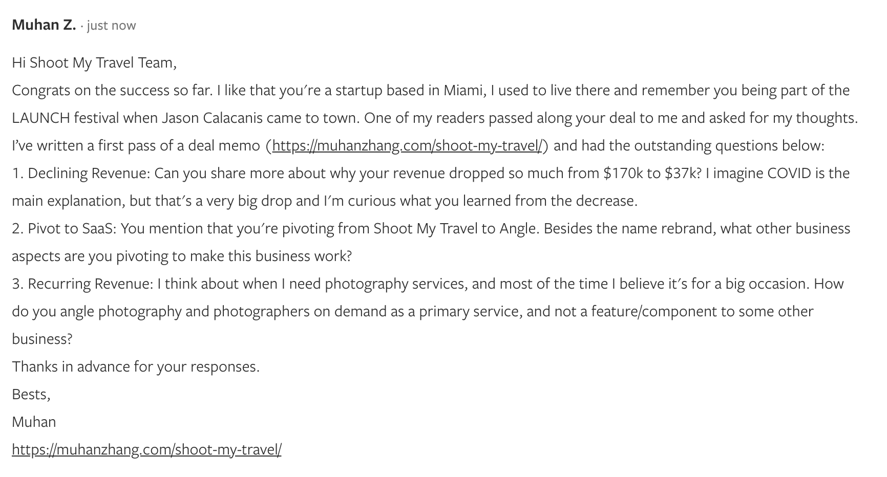Click the name 'Jason Calacanis' in text
This screenshot has width=887, height=477.
click(x=213, y=118)
